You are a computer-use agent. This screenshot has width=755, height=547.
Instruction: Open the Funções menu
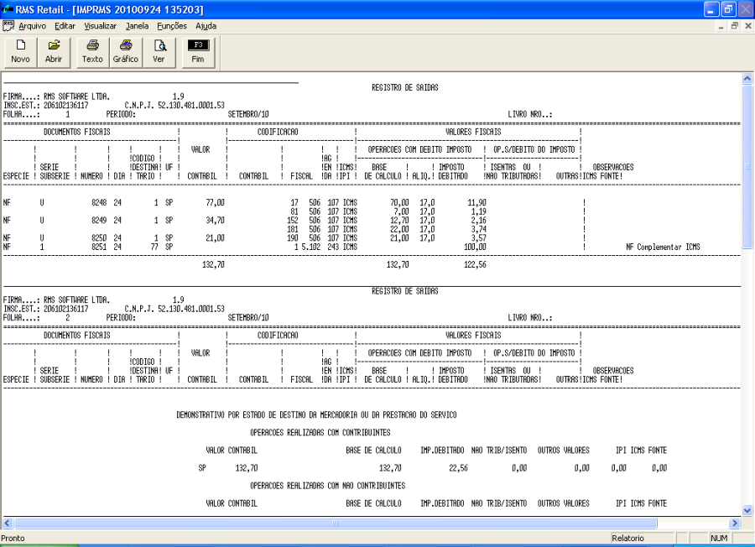pos(172,26)
